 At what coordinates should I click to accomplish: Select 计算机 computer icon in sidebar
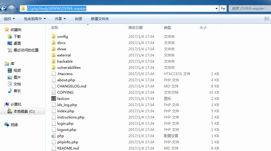tap(7, 104)
